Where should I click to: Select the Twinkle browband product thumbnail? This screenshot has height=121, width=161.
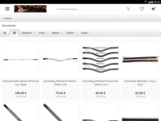pyautogui.click(x=61, y=60)
